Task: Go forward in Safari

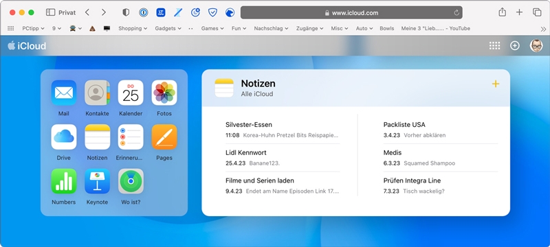Action: (104, 12)
